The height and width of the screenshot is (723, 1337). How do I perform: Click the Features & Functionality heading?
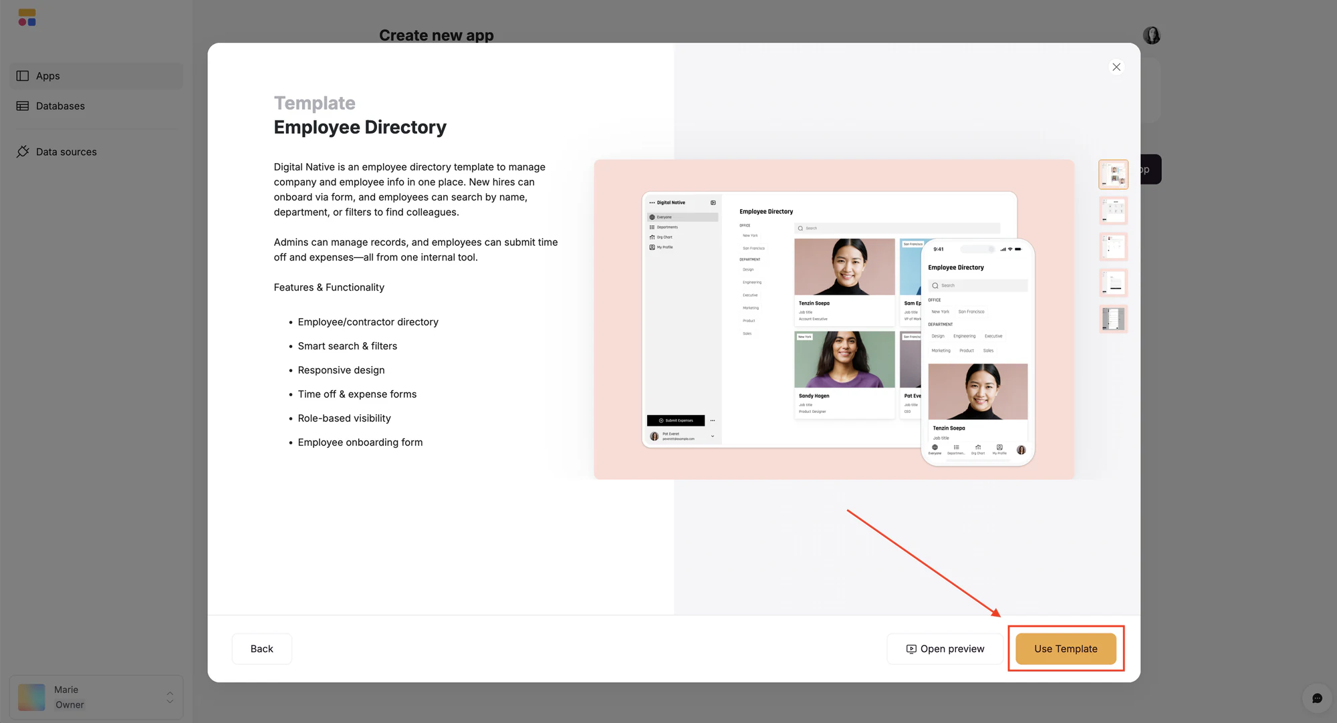tap(329, 287)
